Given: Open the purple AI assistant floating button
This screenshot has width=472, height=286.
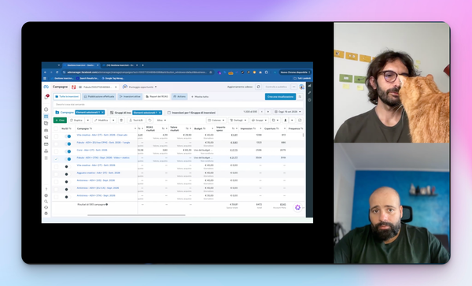Looking at the screenshot, I should point(297,207).
